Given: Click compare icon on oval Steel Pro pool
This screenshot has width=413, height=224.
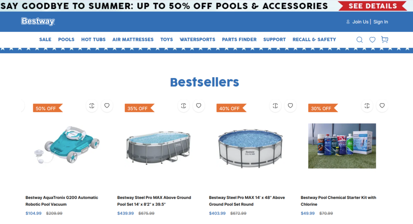Looking at the screenshot, I should click(184, 106).
